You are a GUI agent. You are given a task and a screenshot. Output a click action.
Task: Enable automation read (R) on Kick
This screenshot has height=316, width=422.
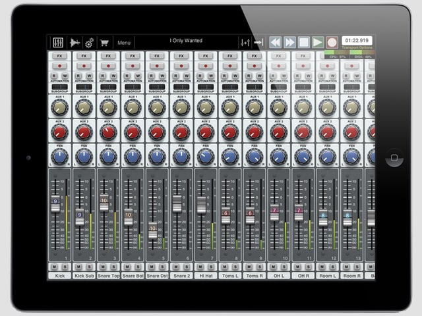pyautogui.click(x=54, y=76)
